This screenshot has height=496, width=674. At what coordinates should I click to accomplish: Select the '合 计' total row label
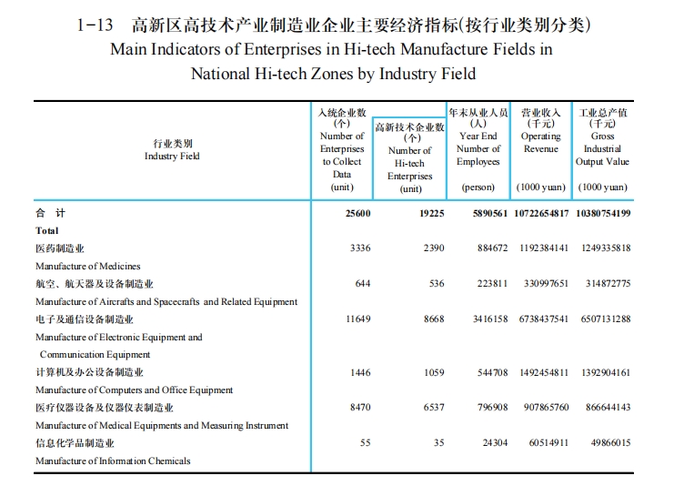[50, 213]
